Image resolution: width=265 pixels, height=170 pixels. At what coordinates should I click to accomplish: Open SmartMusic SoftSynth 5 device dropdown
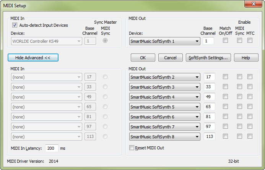[164, 107]
